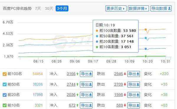
Task: Click the 变化 value +35
Action: click(x=164, y=84)
